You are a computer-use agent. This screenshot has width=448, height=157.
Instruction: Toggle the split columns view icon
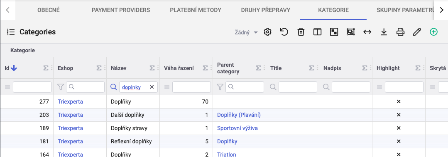pos(317,32)
